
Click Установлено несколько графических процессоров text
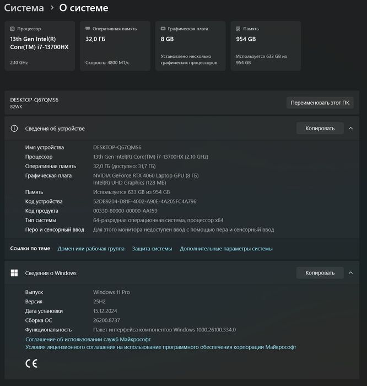[x=189, y=60]
